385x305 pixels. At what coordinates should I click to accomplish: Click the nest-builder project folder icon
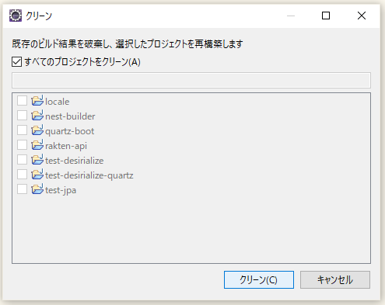(x=37, y=116)
